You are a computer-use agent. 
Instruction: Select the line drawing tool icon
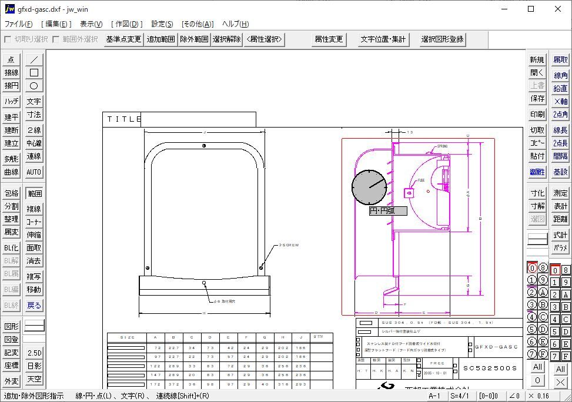pyautogui.click(x=34, y=59)
